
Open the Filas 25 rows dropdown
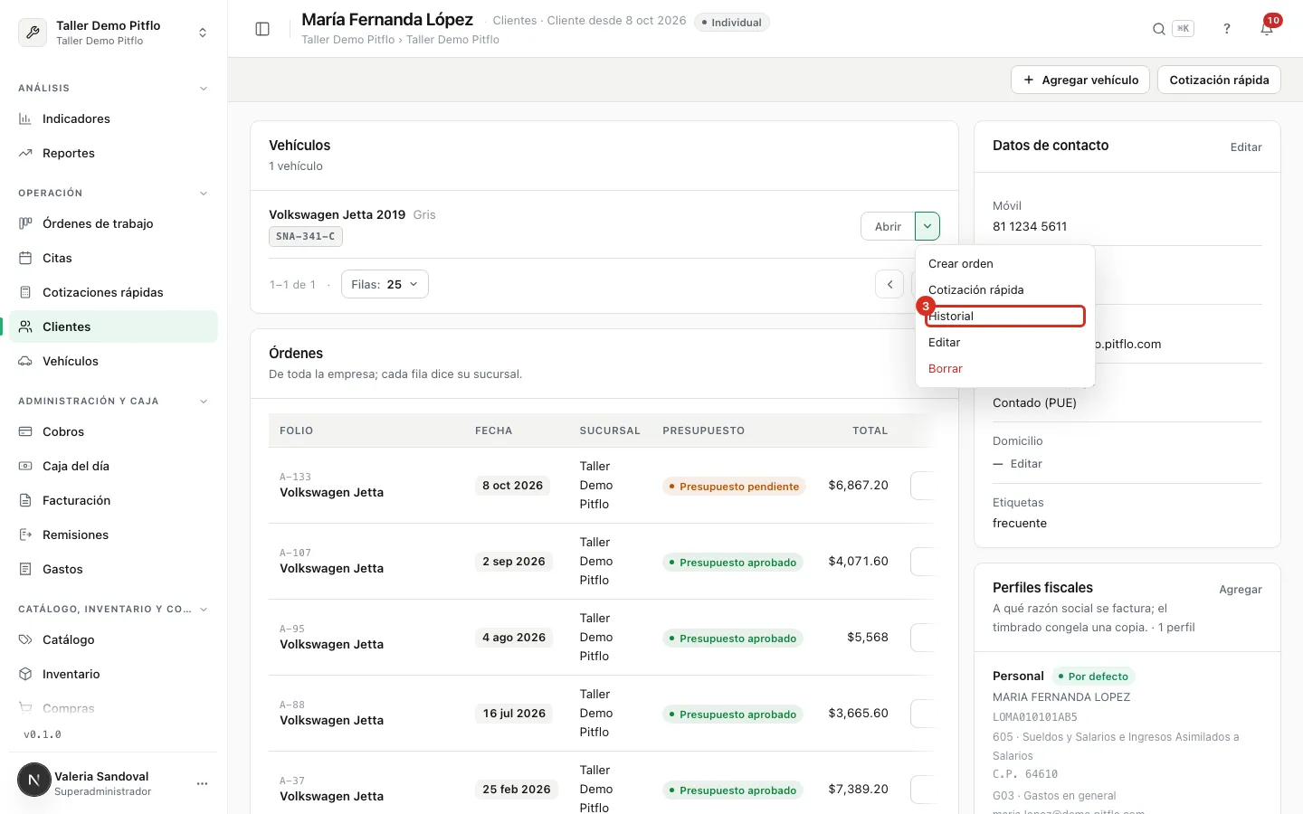click(385, 284)
